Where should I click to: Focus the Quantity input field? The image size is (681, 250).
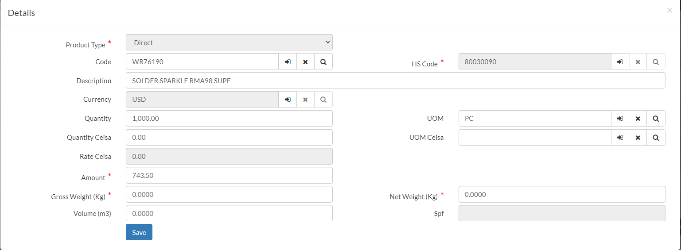(x=229, y=119)
